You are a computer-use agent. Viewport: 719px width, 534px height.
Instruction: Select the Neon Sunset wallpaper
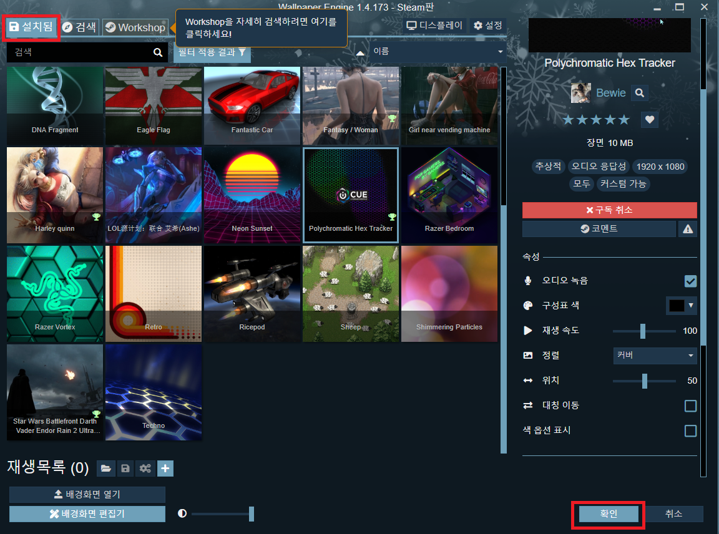[252, 195]
